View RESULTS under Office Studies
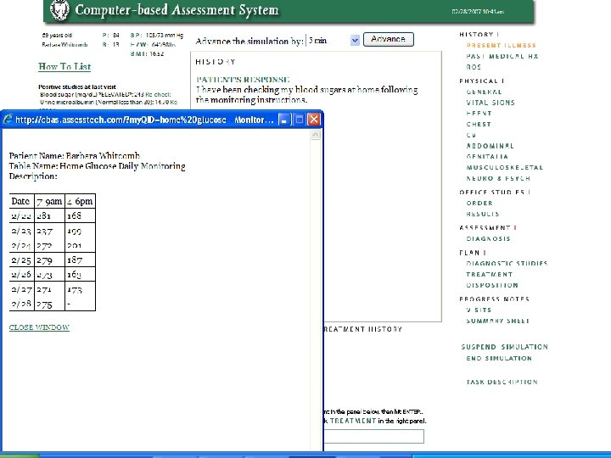 pyautogui.click(x=482, y=215)
